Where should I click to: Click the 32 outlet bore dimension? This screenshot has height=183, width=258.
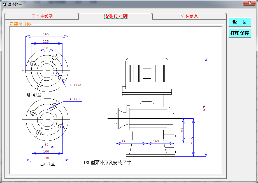coord(47,145)
